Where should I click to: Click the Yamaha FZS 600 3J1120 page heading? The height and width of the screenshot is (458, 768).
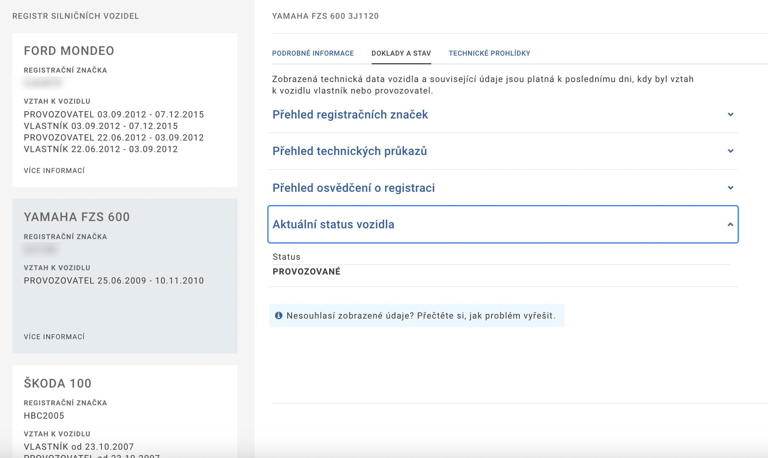(325, 16)
